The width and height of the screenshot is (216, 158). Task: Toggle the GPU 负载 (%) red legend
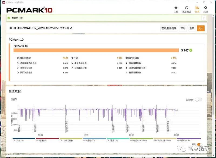pyautogui.click(x=48, y=140)
